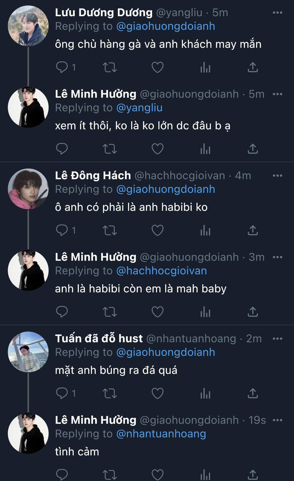This screenshot has height=481, width=294.
Task: Open Tuấn đã đỗ hust's profile picture
Action: pyautogui.click(x=28, y=352)
